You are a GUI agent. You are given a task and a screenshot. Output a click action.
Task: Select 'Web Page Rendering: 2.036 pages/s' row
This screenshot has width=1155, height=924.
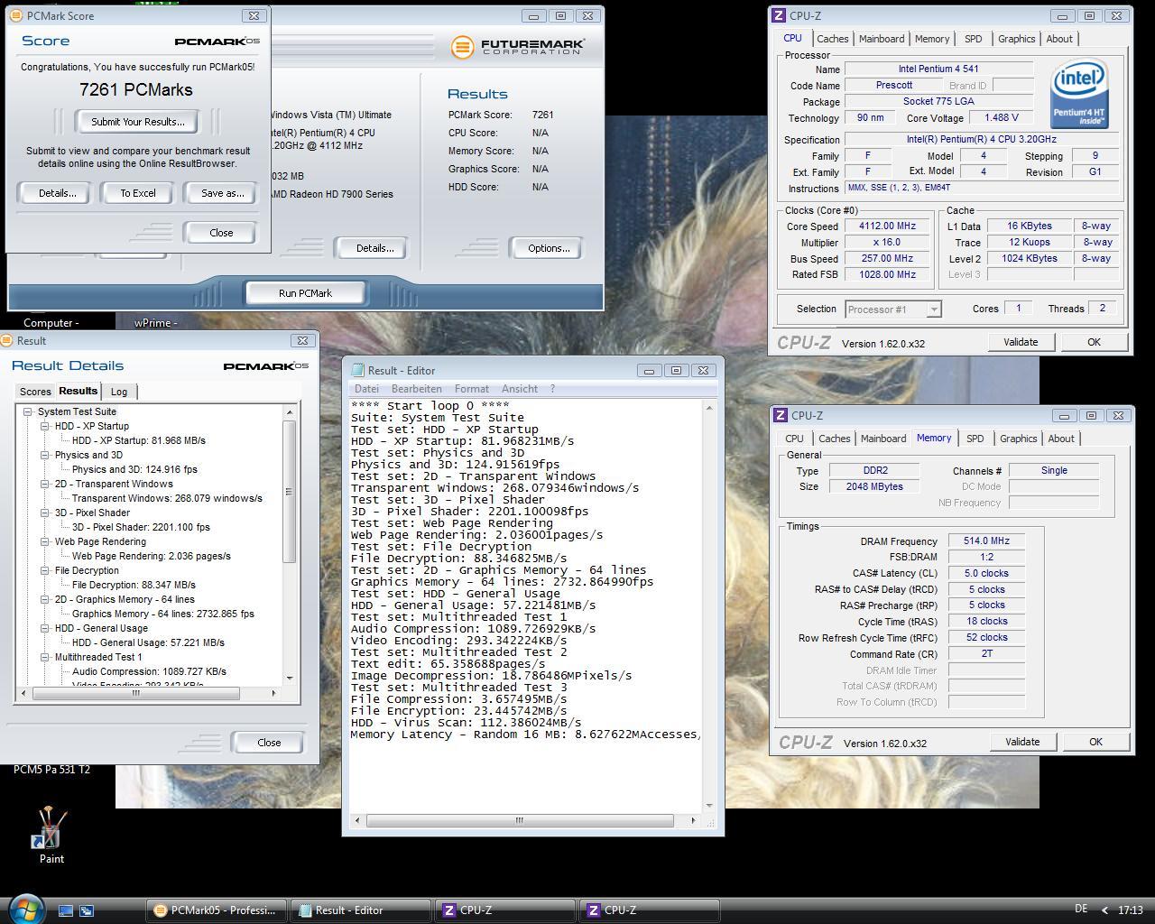(151, 556)
